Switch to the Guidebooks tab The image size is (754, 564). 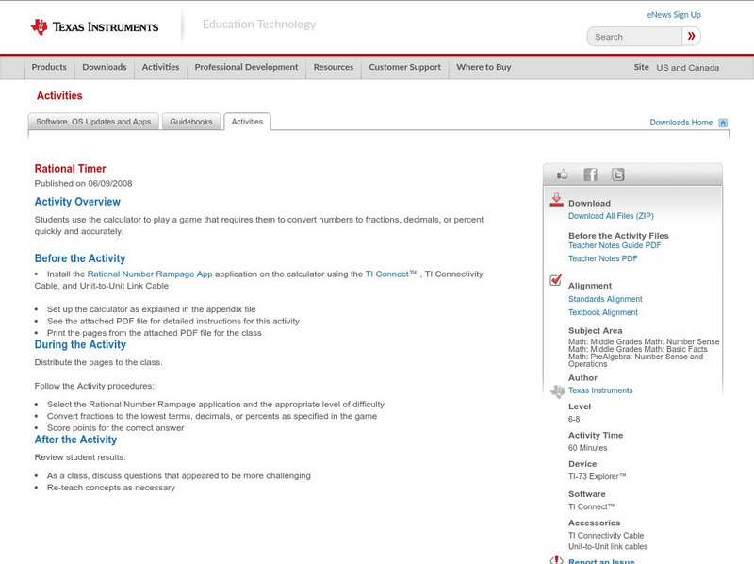click(x=191, y=122)
